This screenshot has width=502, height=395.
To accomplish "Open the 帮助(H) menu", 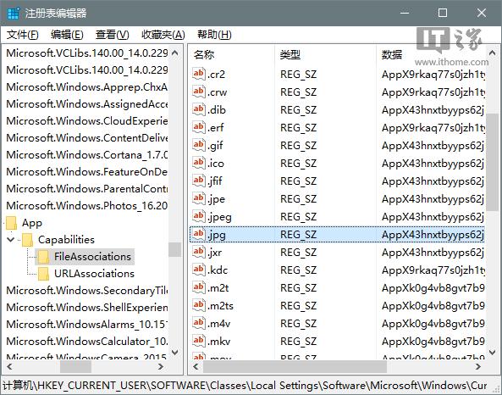I will click(x=214, y=35).
